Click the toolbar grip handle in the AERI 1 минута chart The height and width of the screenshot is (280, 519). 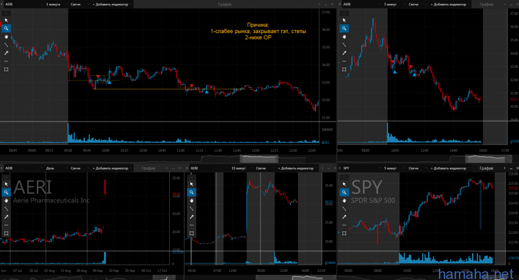pos(6,14)
